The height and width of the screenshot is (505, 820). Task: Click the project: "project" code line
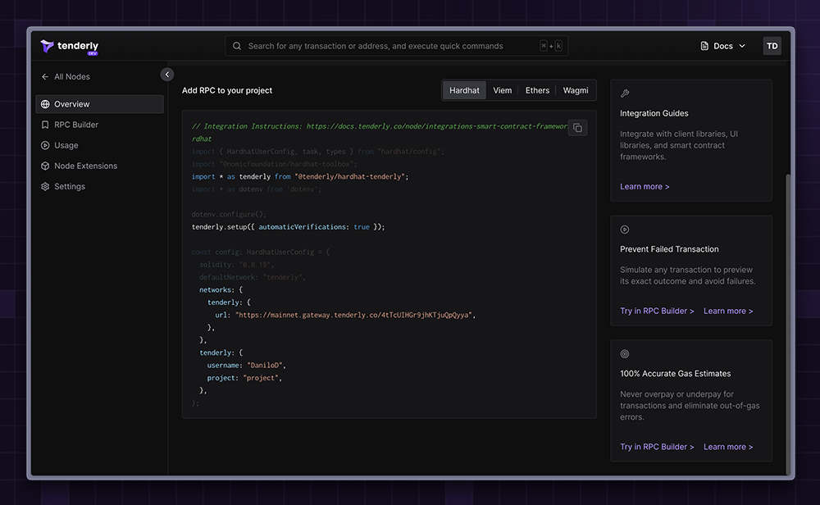point(244,378)
